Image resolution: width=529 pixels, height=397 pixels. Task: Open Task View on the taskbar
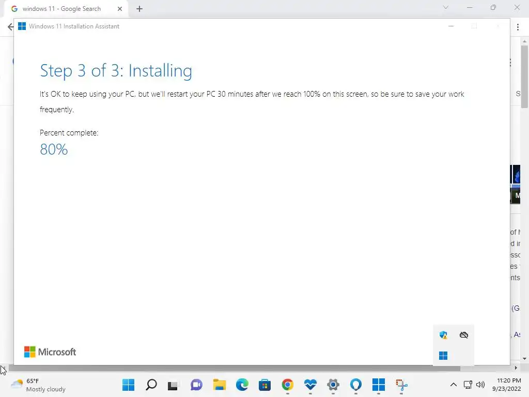coord(173,385)
